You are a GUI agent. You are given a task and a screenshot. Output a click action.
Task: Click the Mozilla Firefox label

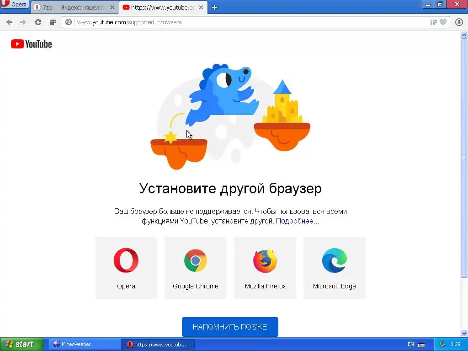click(266, 286)
